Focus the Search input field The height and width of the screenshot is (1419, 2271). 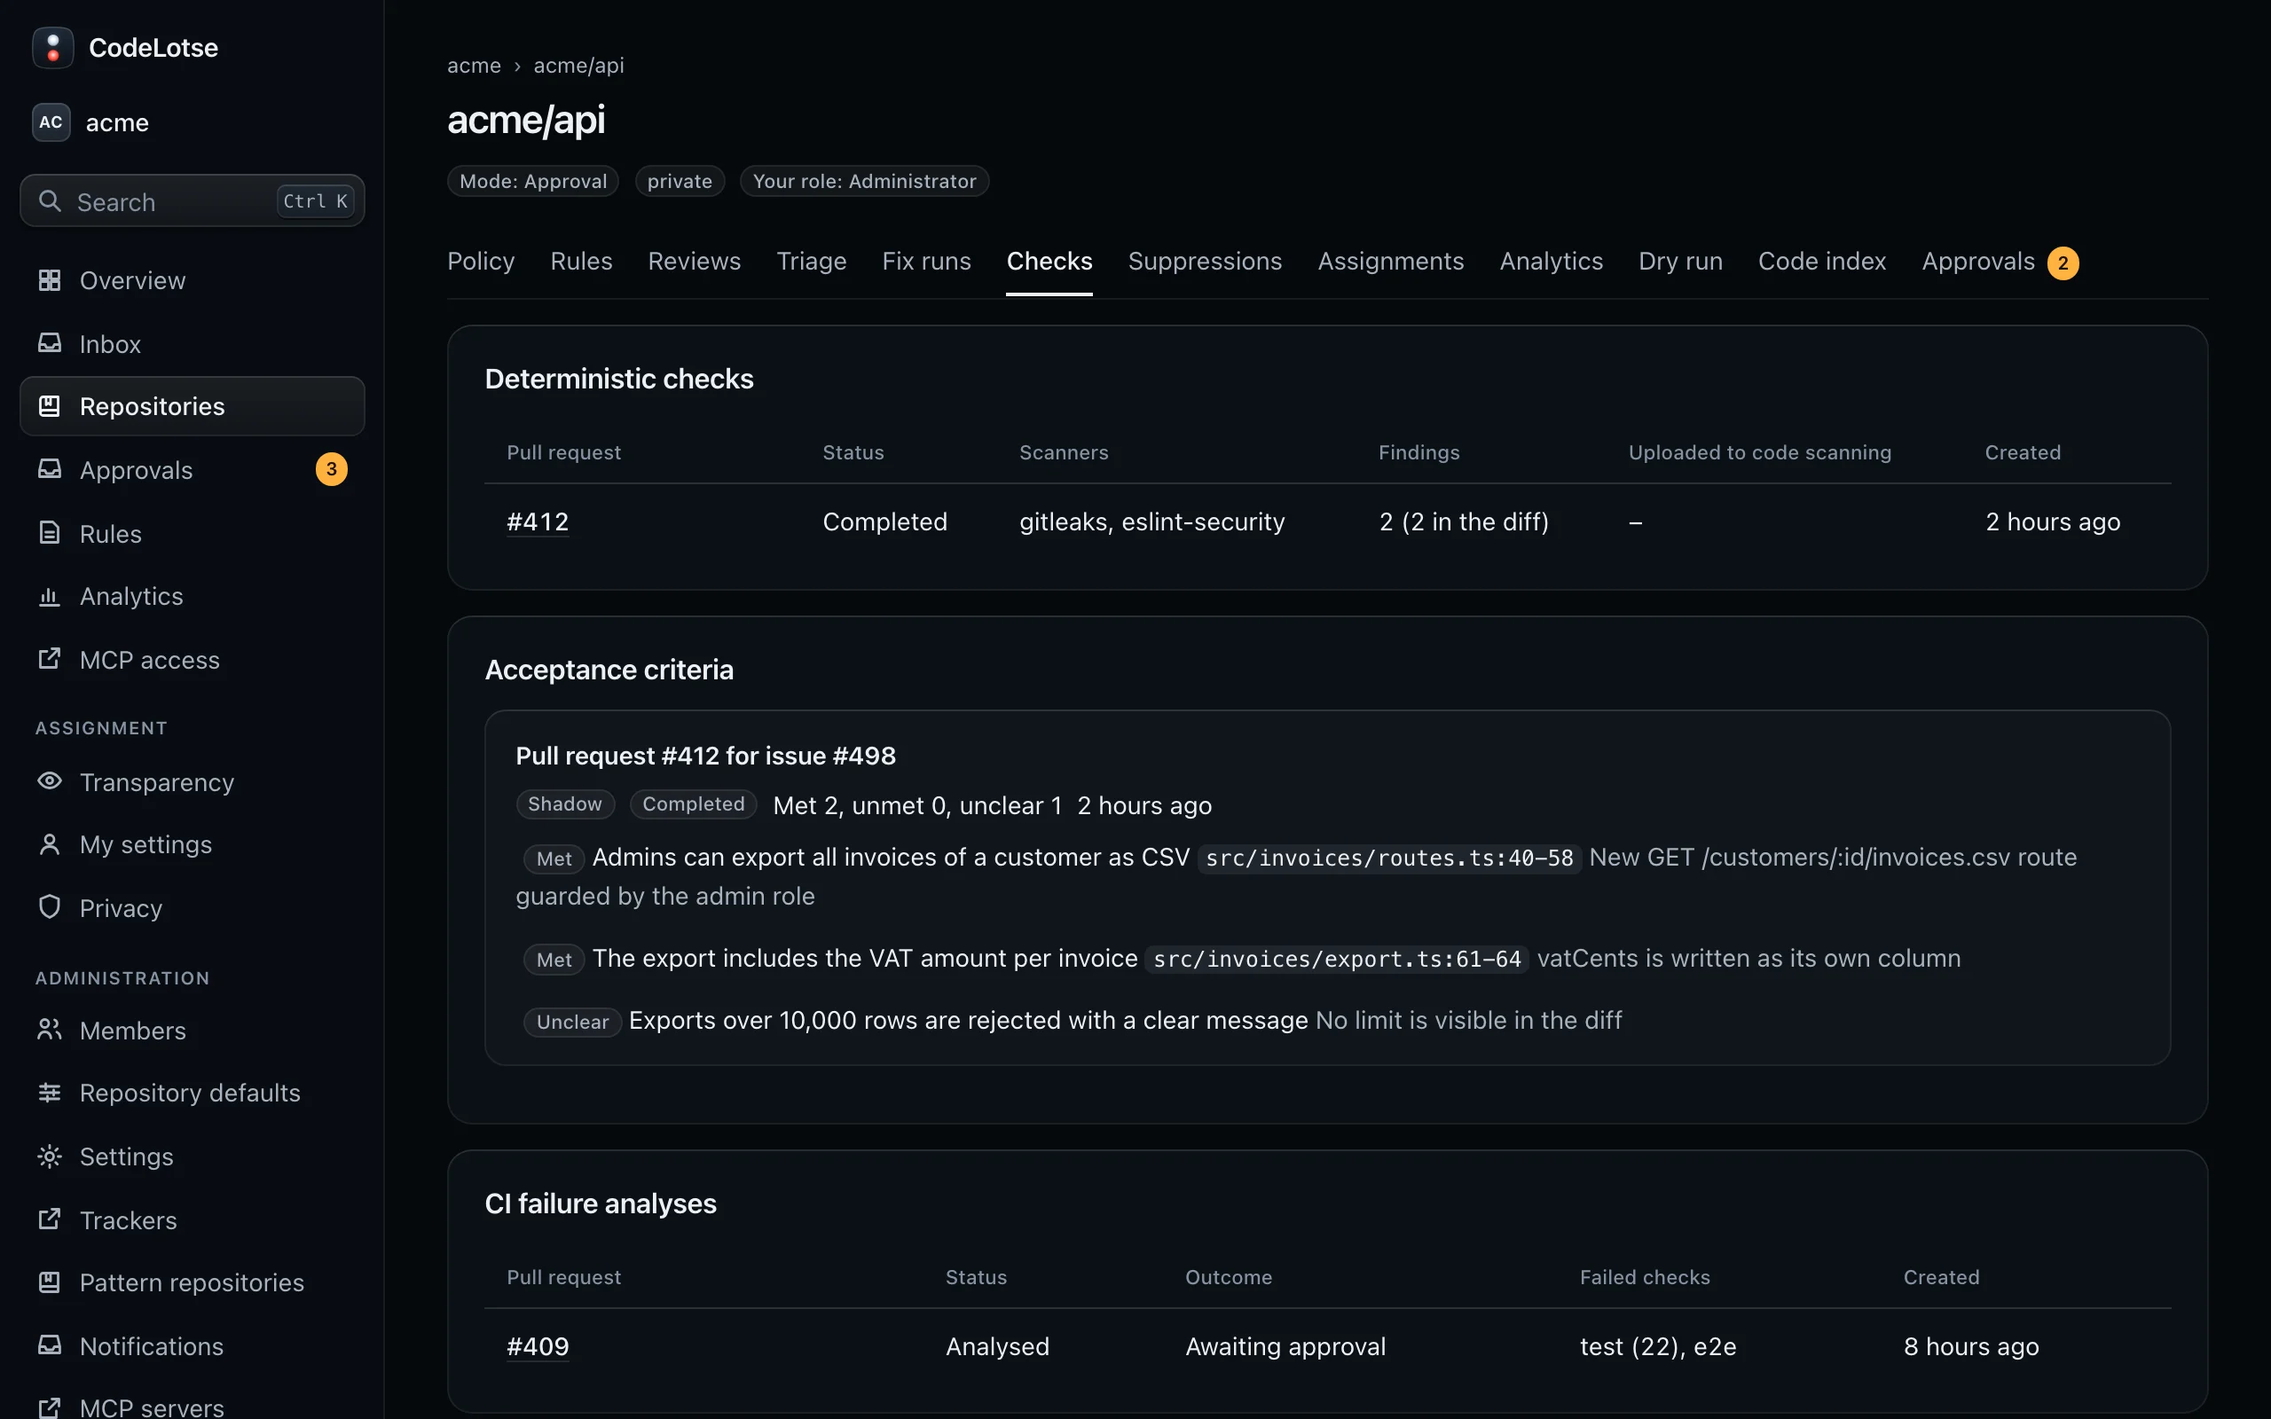(193, 200)
